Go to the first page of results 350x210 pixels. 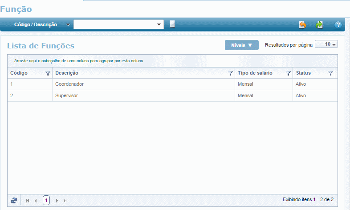click(28, 201)
